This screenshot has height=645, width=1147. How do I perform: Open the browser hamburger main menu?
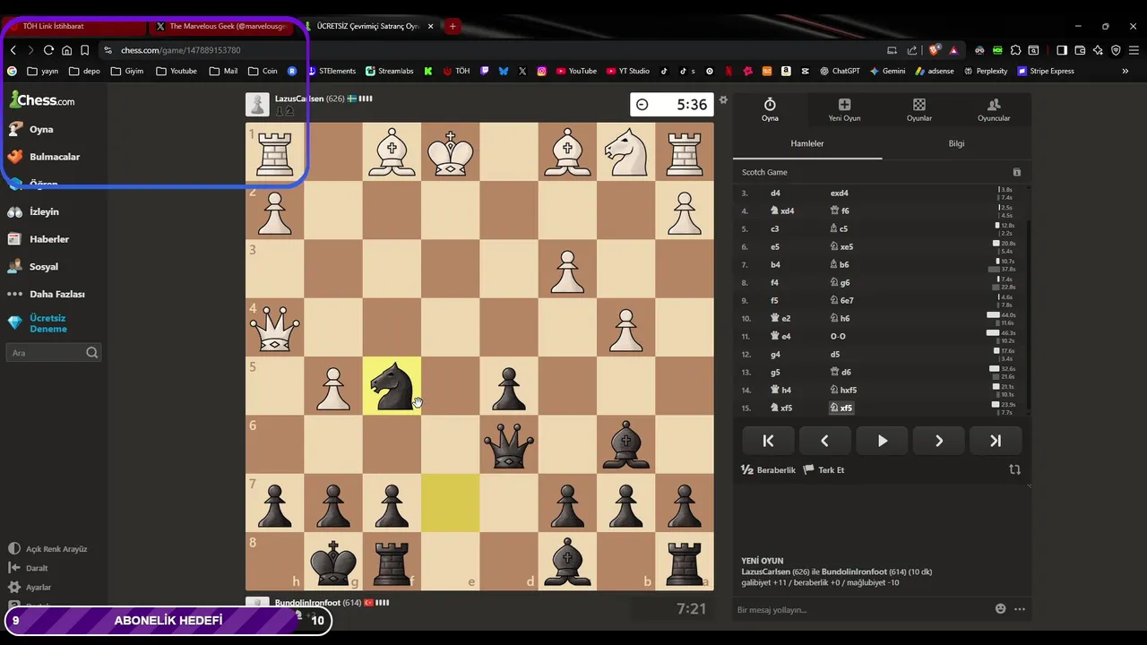(x=1134, y=50)
